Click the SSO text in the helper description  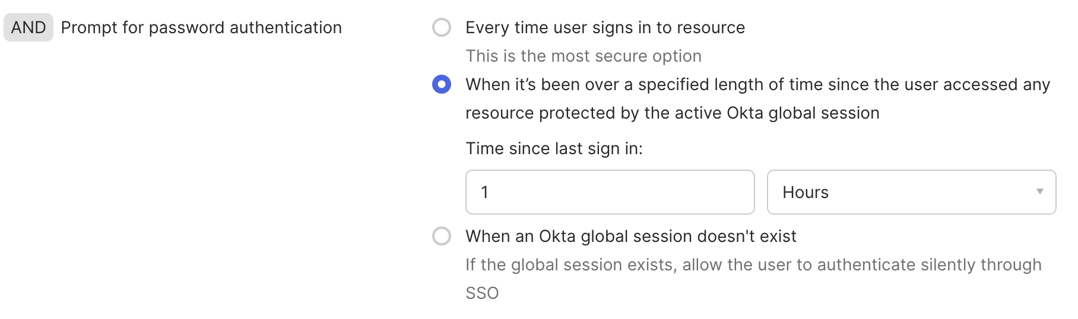(x=482, y=293)
